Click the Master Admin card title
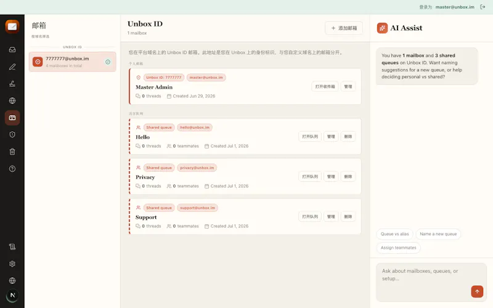 154,87
